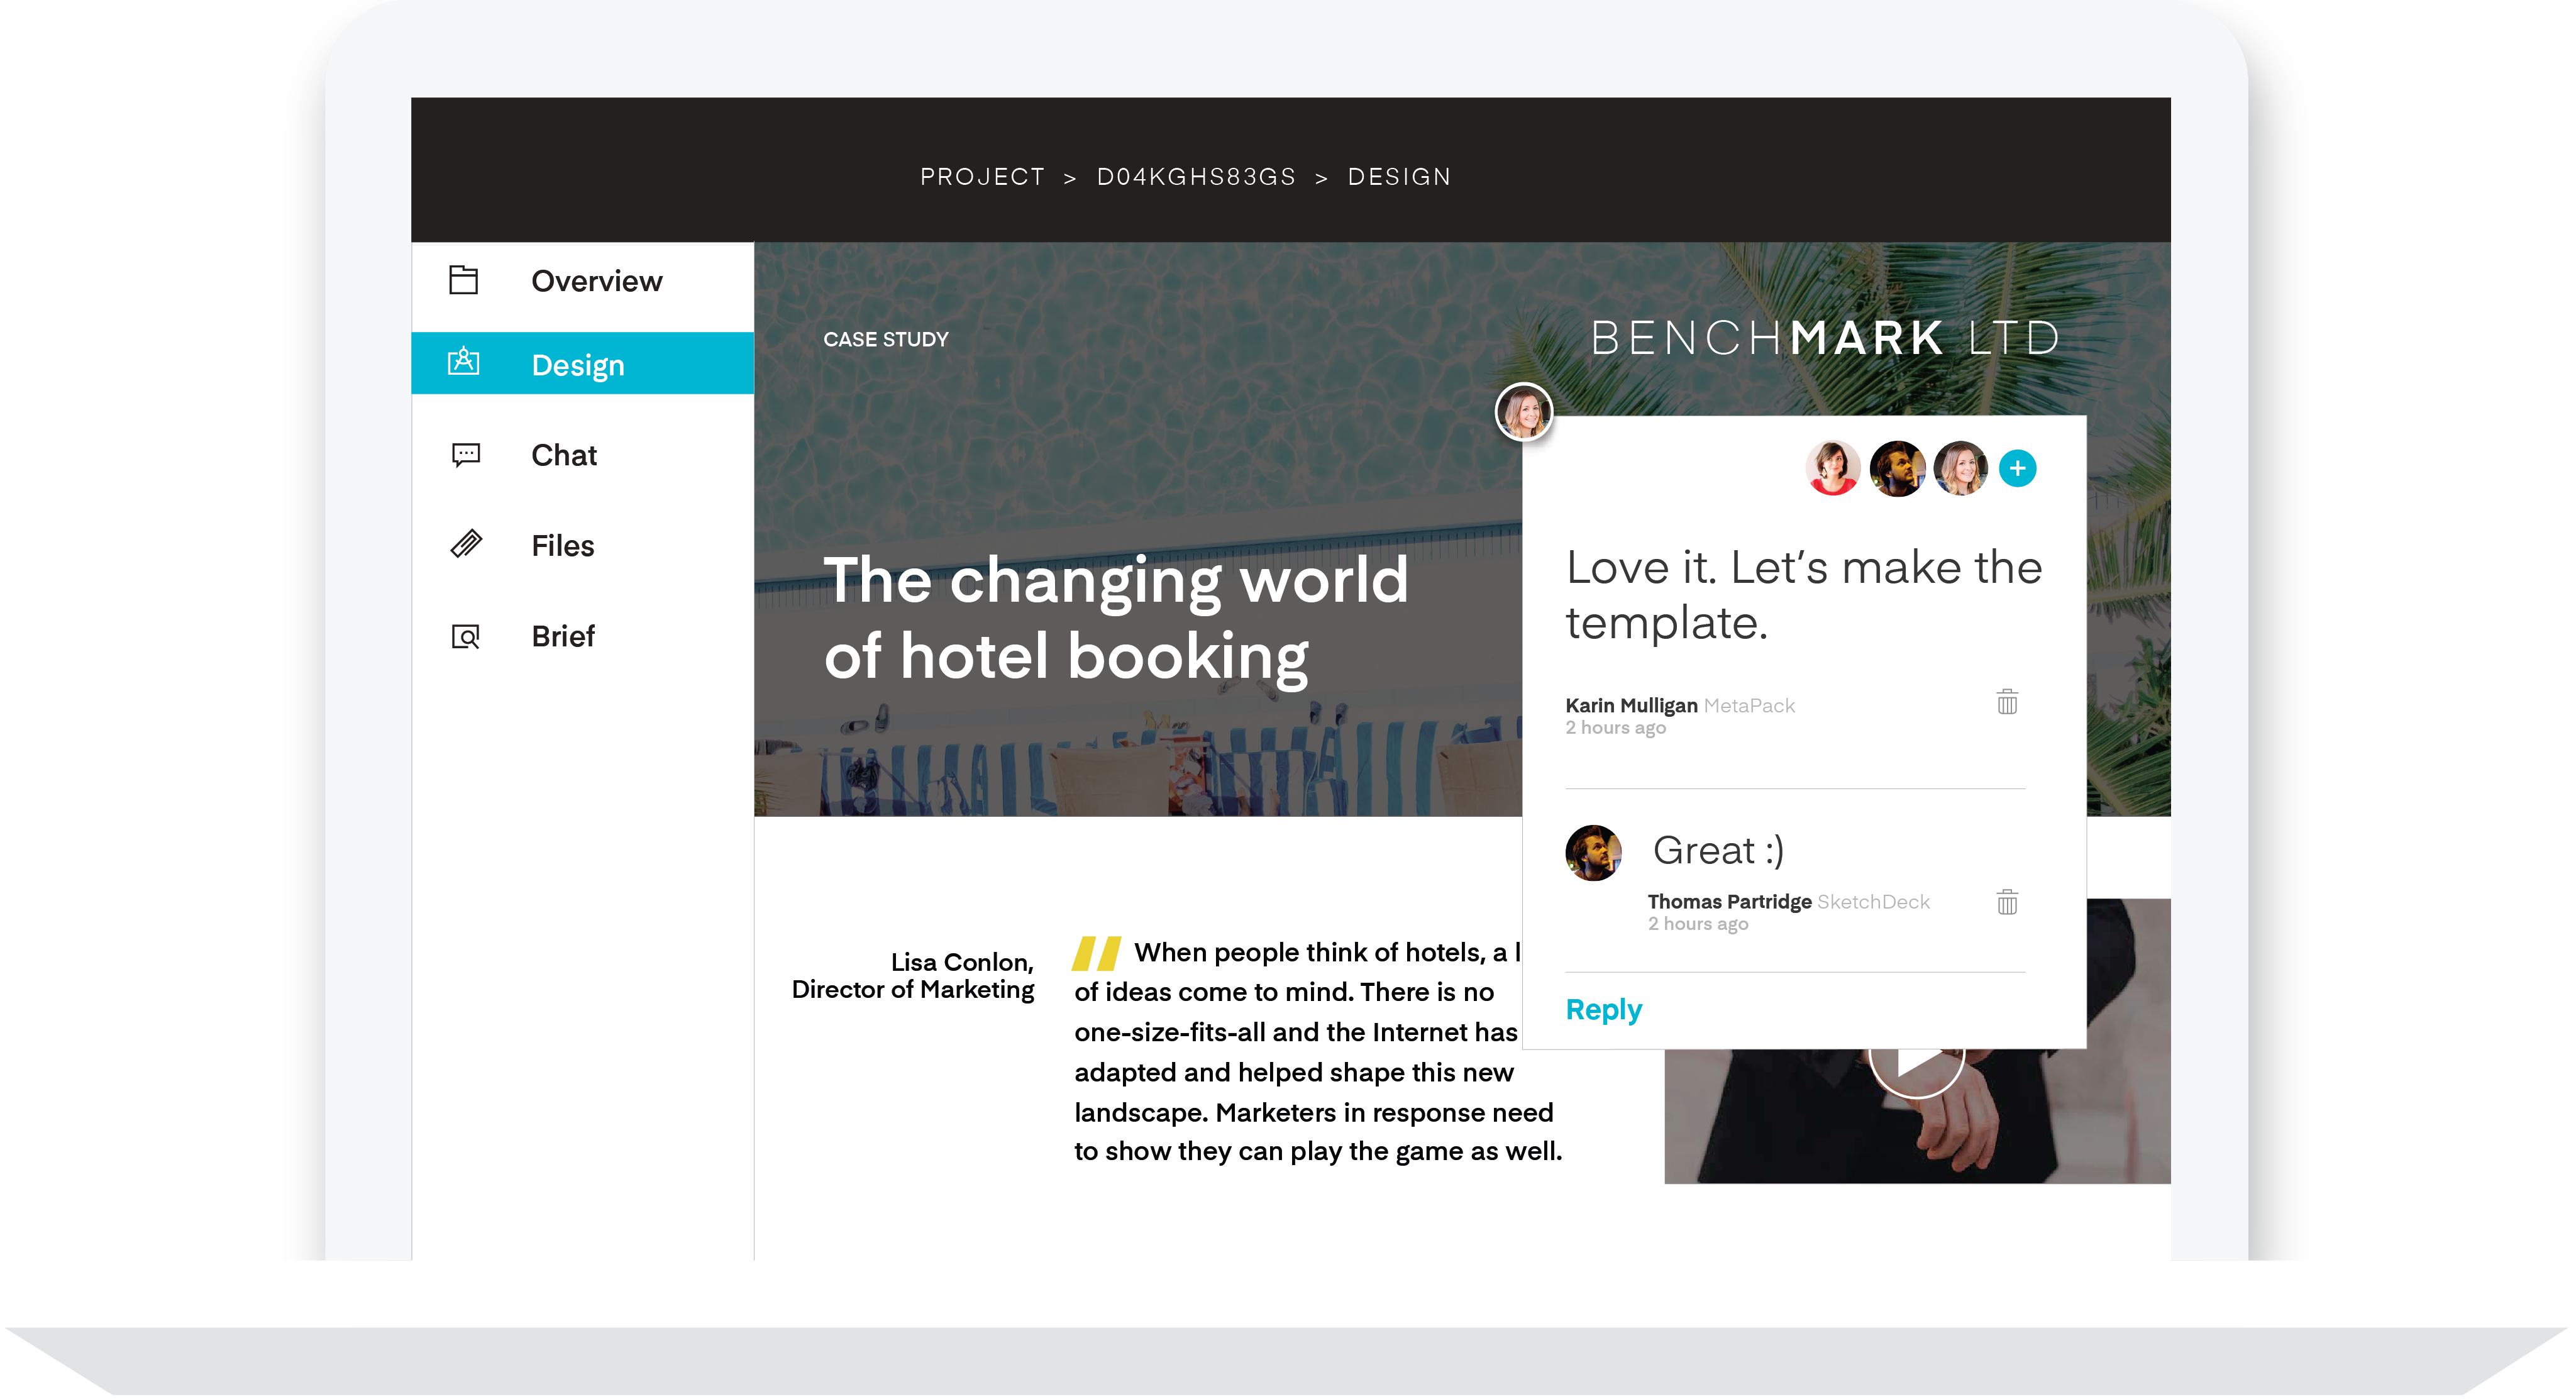Click Thomas Partridge's avatar beside Great :)
Screen dimensions: 2576x1399
pos(1593,853)
